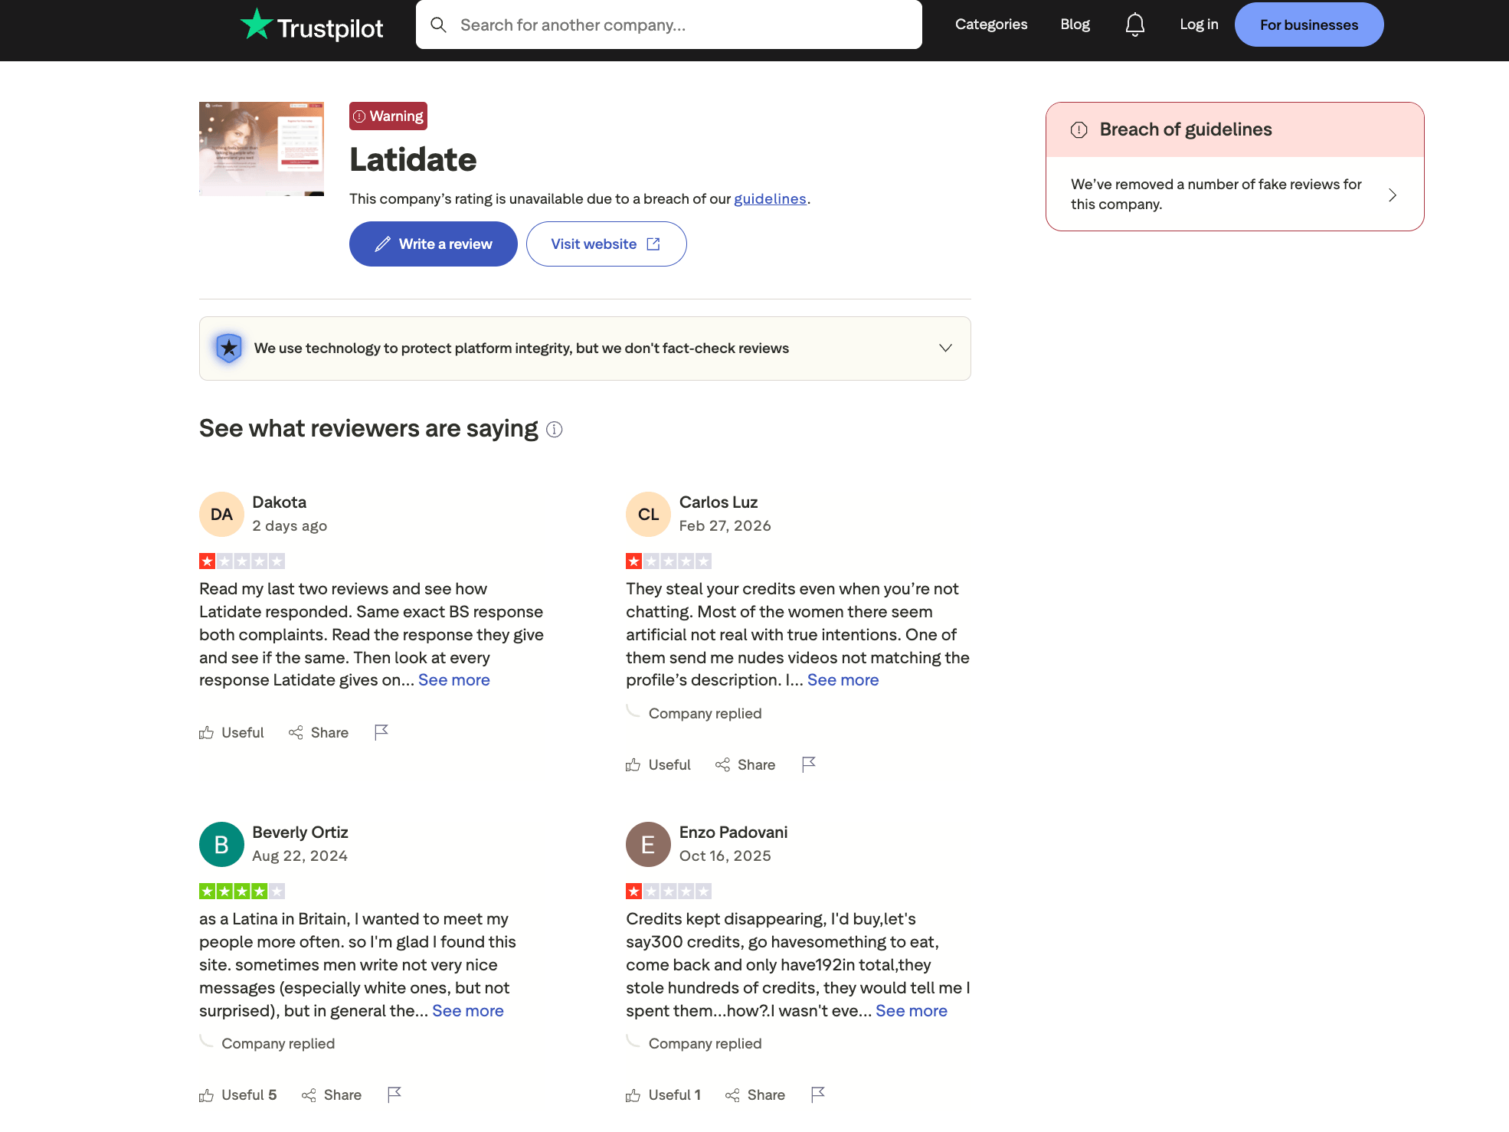
Task: Click the For businesses button
Action: click(x=1309, y=25)
